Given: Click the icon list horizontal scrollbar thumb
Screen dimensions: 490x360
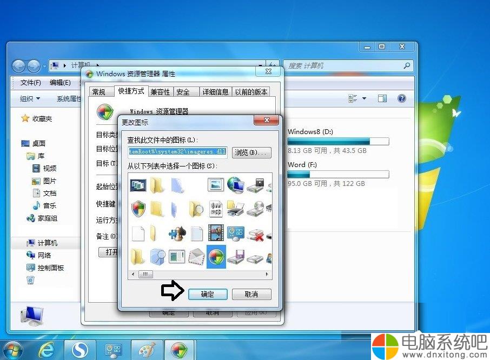Looking at the screenshot, I should pyautogui.click(x=145, y=274).
